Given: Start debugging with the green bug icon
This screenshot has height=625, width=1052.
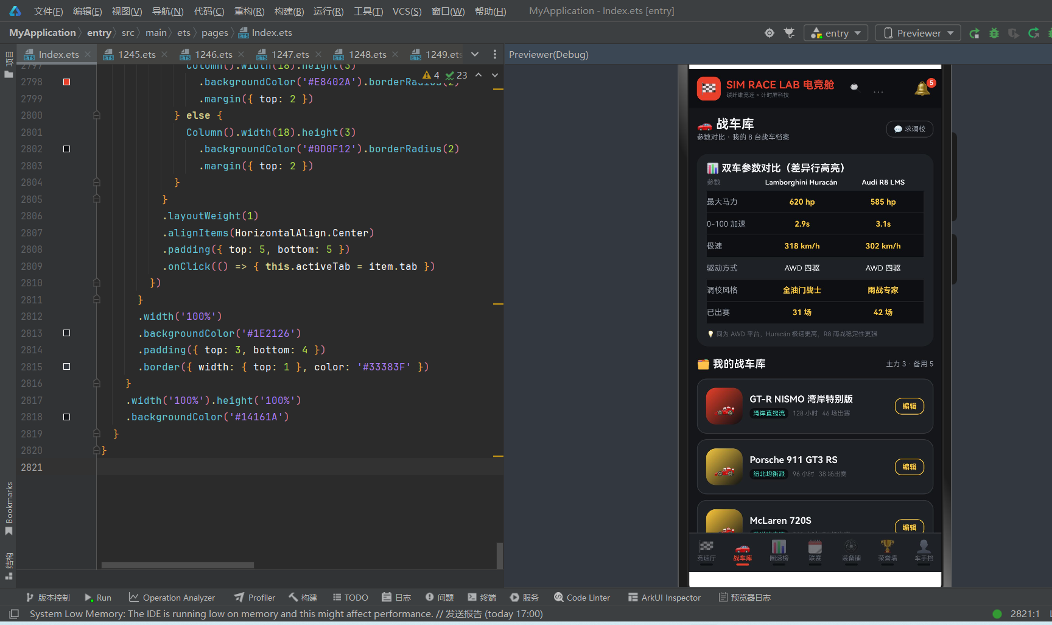Looking at the screenshot, I should [994, 33].
